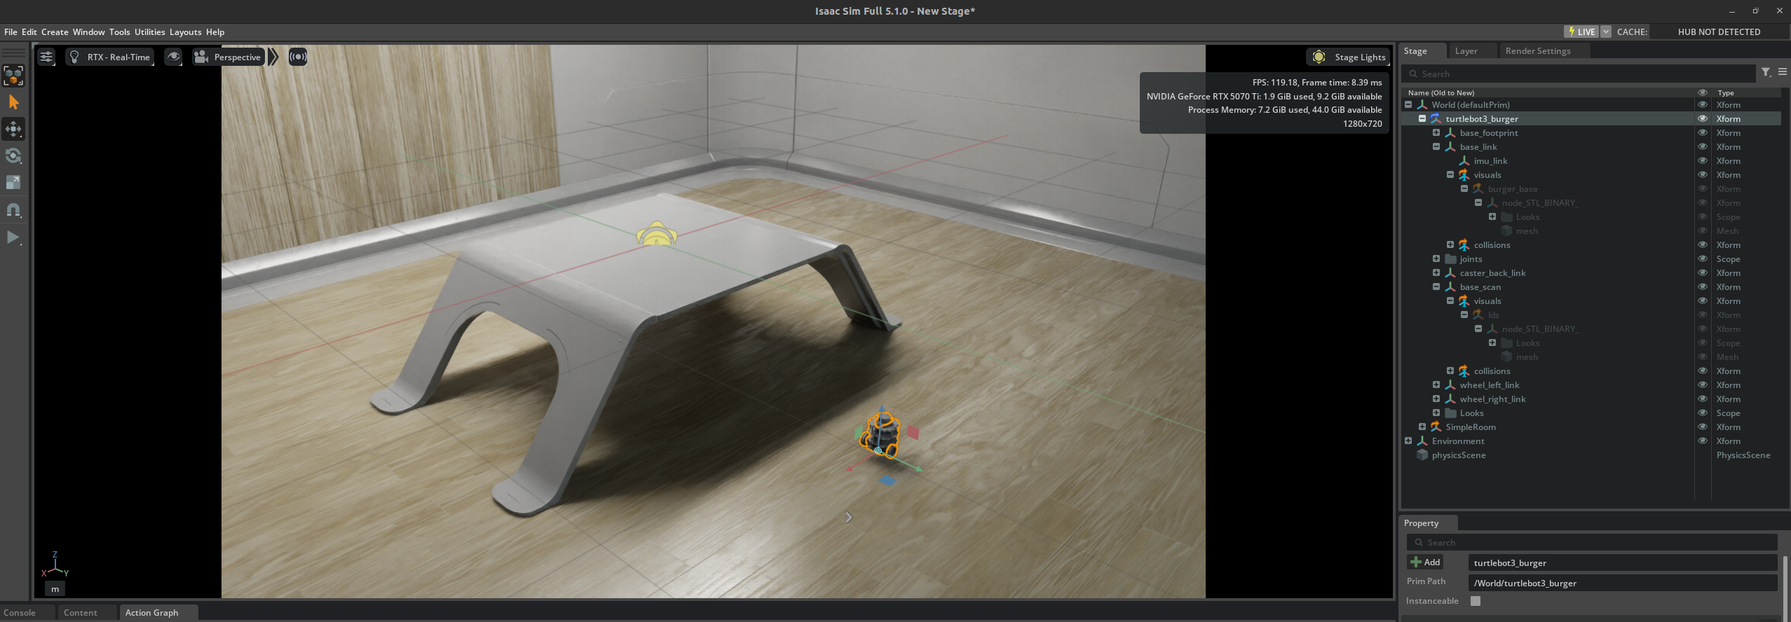Click the Prim Path field

(1623, 583)
